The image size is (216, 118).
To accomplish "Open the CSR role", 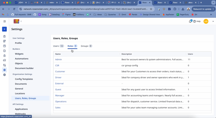I will [x=57, y=65].
